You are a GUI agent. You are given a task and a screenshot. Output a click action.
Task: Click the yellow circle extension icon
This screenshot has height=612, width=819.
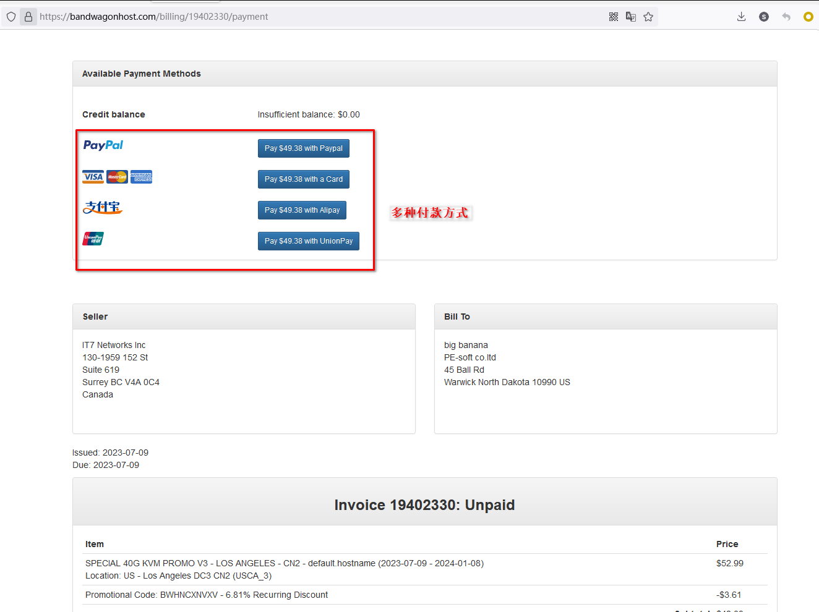(808, 17)
